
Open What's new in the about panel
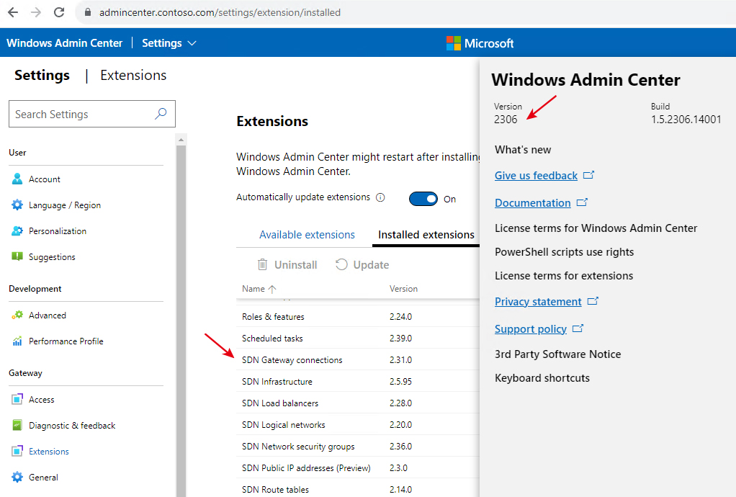point(523,150)
